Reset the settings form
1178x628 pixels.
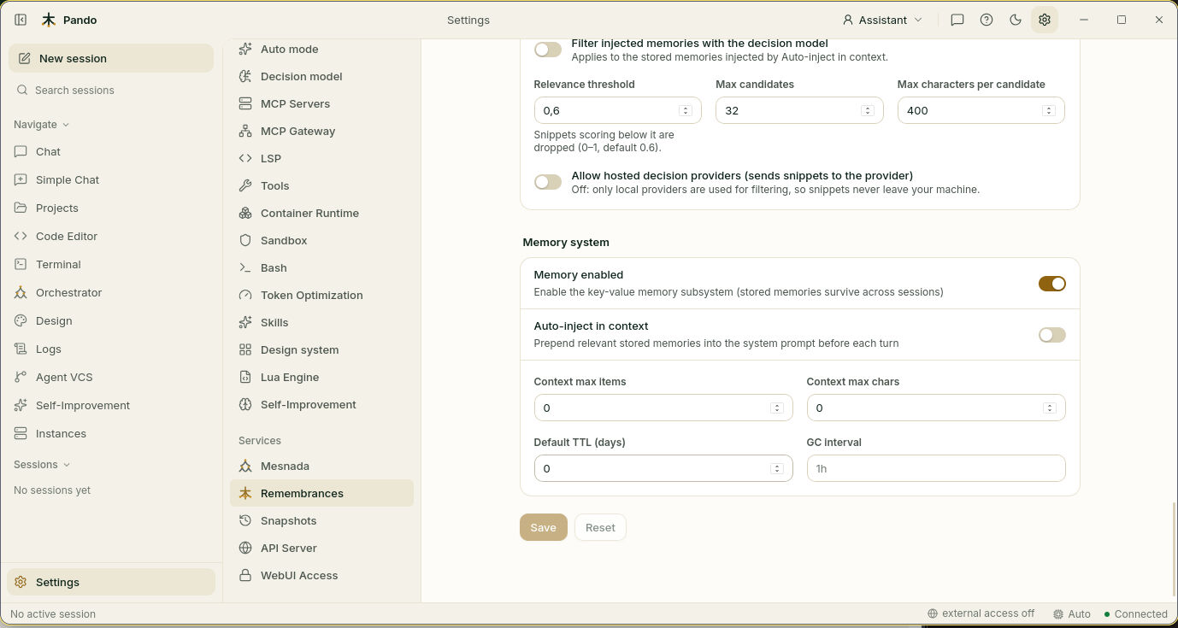point(600,527)
